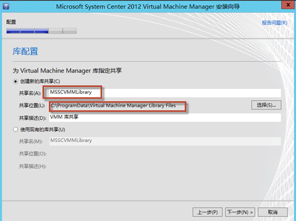Open the 报告问题(R) link
The image size is (296, 221).
[275, 23]
